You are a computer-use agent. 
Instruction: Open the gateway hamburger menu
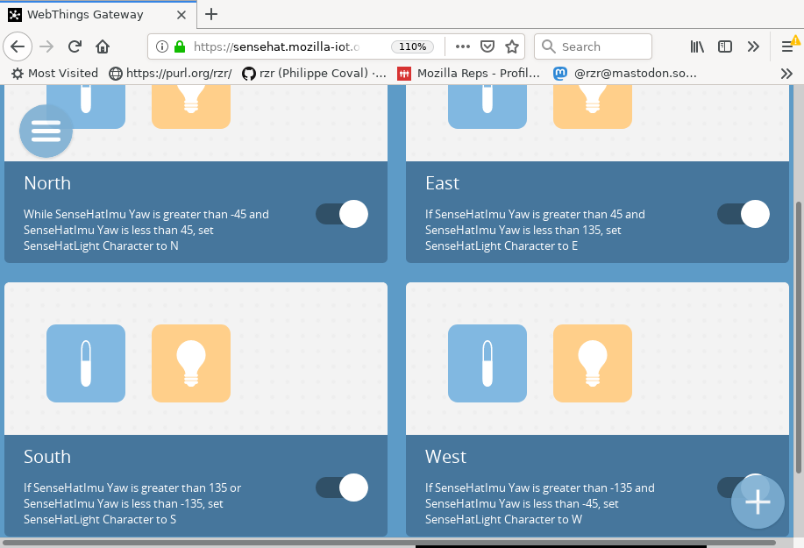(x=45, y=131)
